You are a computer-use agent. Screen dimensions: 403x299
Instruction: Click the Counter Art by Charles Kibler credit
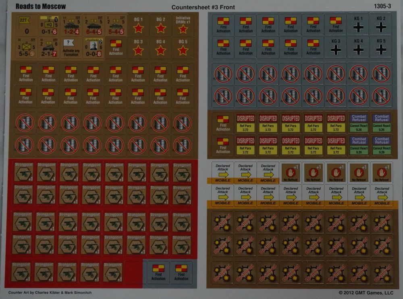[x=50, y=293]
